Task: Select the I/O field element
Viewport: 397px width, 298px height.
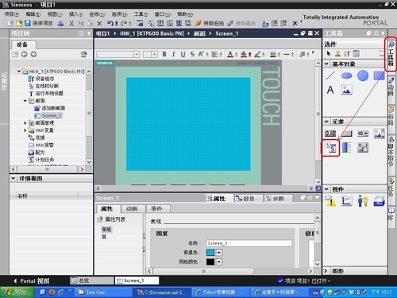Action: click(330, 134)
